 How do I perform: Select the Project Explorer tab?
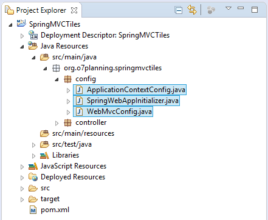click(x=41, y=10)
